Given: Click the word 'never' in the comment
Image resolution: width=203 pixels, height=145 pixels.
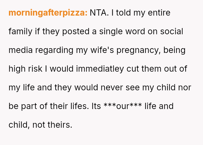Looking at the screenshot, I should click(x=111, y=88).
